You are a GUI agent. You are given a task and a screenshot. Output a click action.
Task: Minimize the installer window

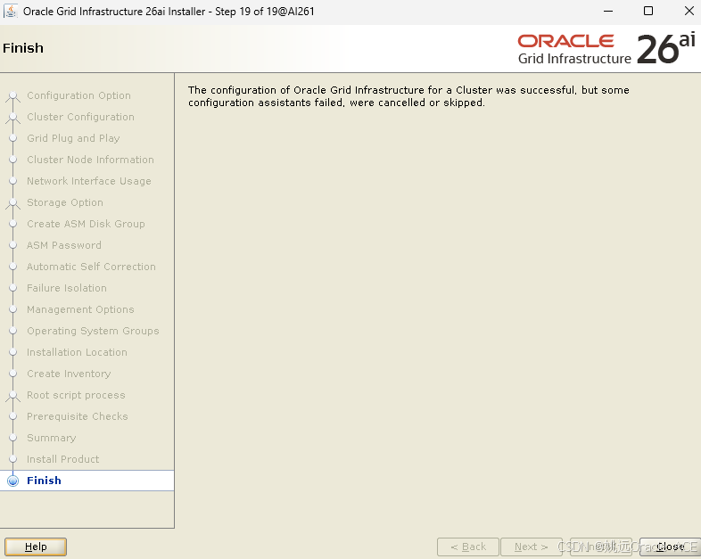point(608,12)
